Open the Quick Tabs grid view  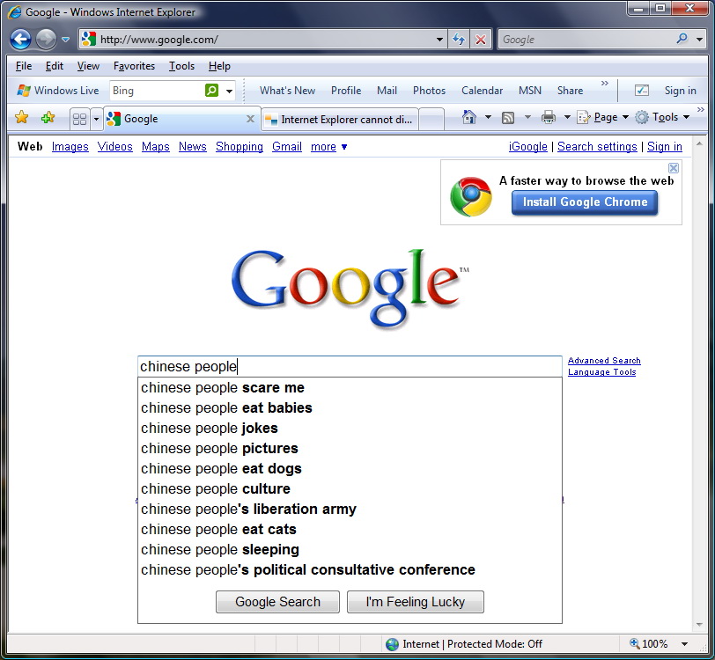[x=79, y=119]
